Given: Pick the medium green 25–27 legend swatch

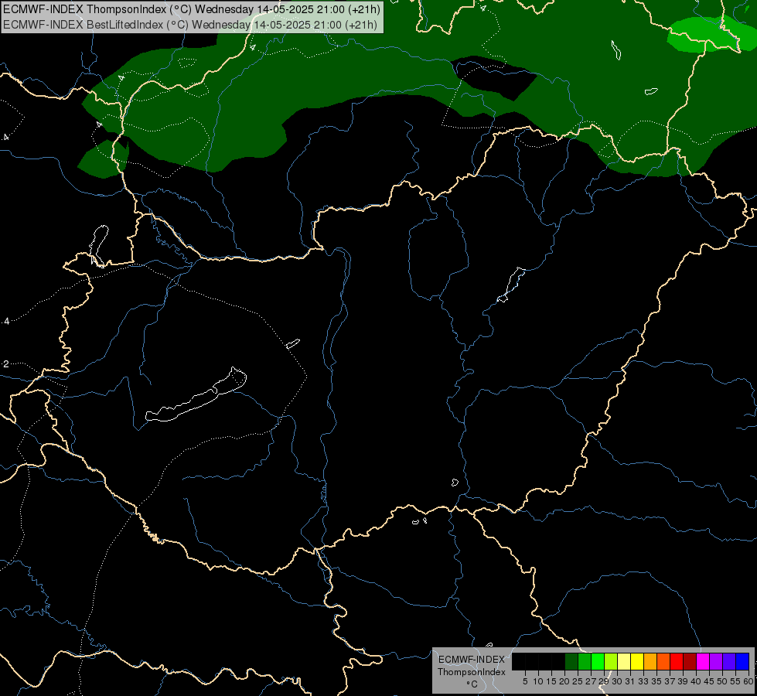Looking at the screenshot, I should coord(584,661).
